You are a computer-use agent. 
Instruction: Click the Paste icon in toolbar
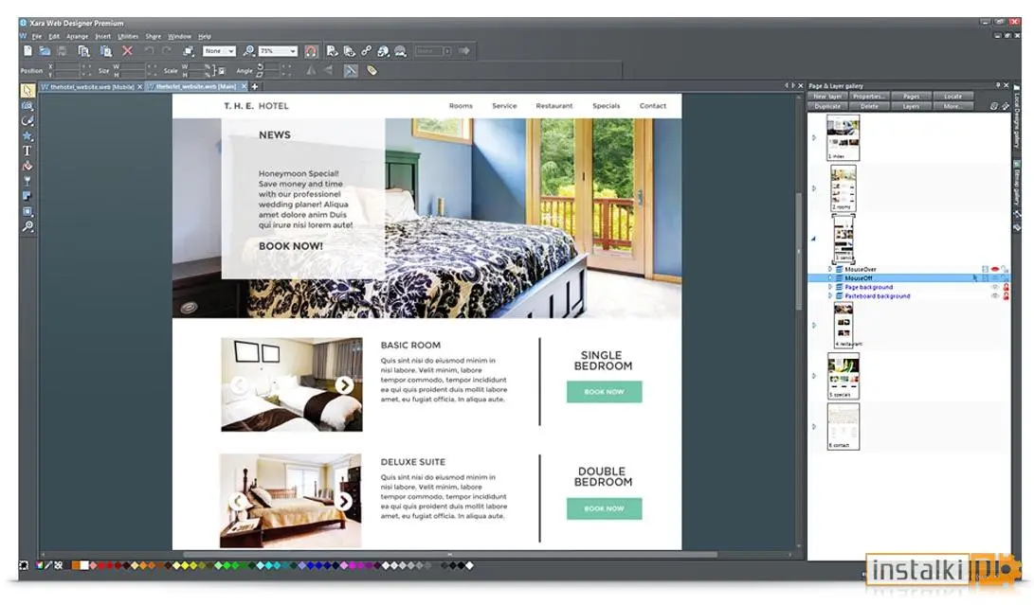pyautogui.click(x=105, y=51)
